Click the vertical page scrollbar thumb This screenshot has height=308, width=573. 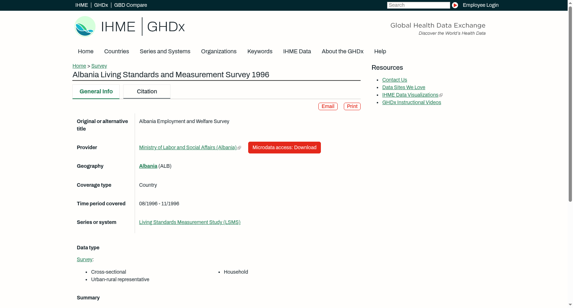570,104
